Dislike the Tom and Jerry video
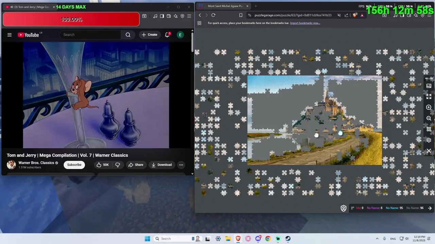The image size is (435, 244). [x=118, y=165]
